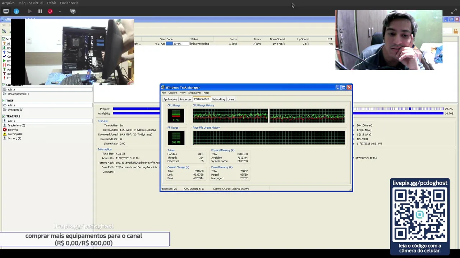
Task: Expand the shutdown options dropdown arrow
Action: click(60, 11)
